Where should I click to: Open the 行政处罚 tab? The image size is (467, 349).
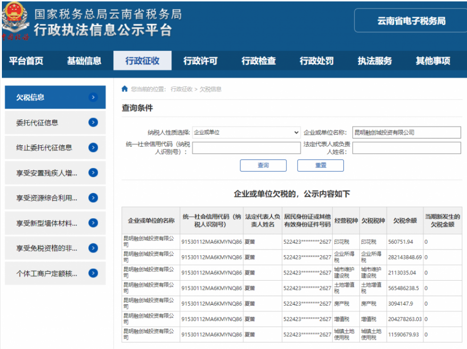click(x=316, y=61)
